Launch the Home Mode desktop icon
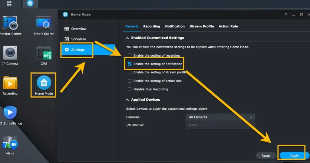310x163 pixels. (x=44, y=85)
